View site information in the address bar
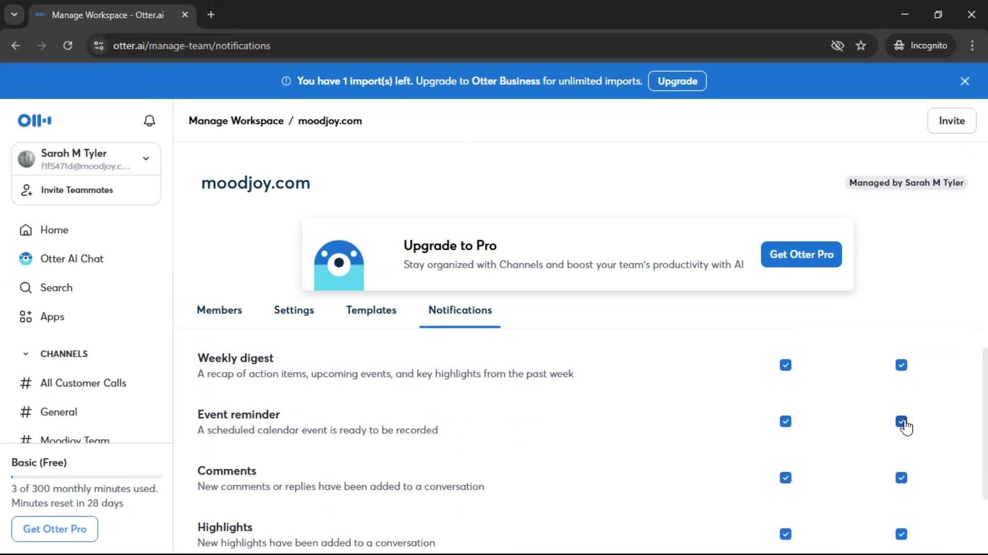The image size is (988, 555). pos(99,46)
